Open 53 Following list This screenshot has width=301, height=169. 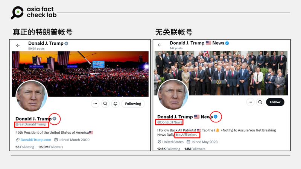pyautogui.click(x=25, y=147)
